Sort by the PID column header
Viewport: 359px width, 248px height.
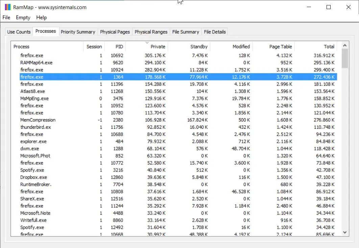(115, 46)
